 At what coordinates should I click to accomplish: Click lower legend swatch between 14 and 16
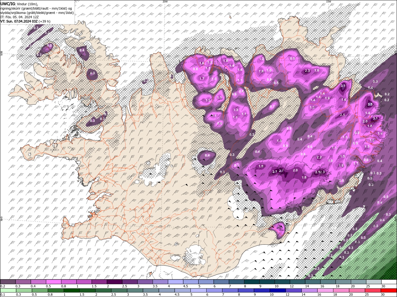point(310,291)
